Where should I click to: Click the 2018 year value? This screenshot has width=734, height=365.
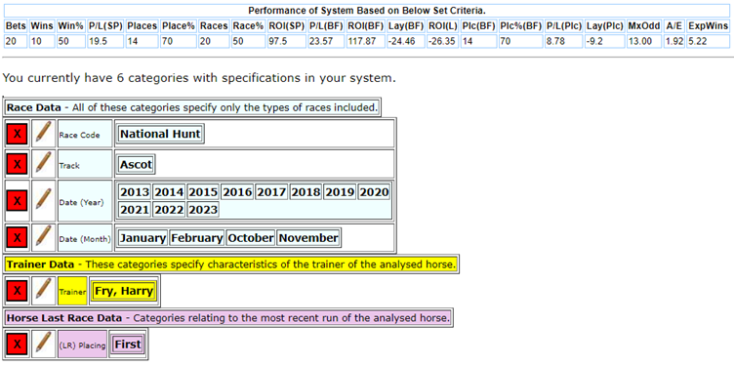pyautogui.click(x=306, y=192)
